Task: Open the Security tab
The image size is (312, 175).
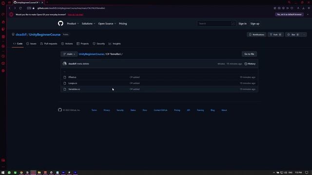Action: 98,44
